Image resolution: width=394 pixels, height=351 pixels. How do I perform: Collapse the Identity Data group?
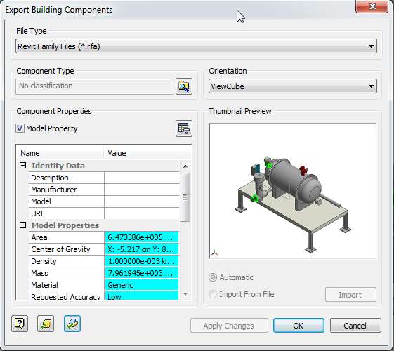click(23, 166)
